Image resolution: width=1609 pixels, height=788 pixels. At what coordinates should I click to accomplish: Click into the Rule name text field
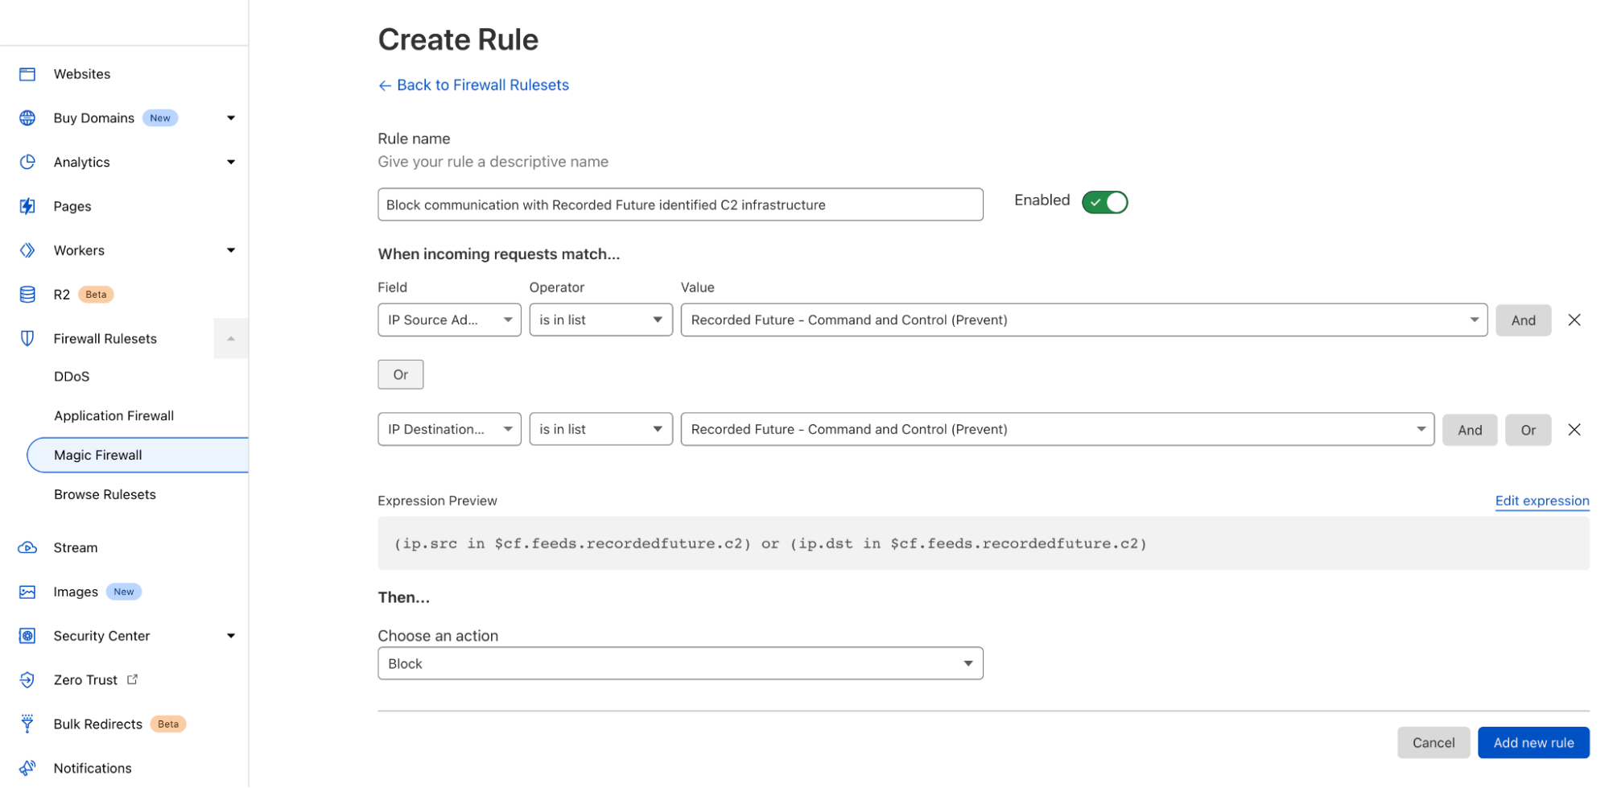click(680, 205)
